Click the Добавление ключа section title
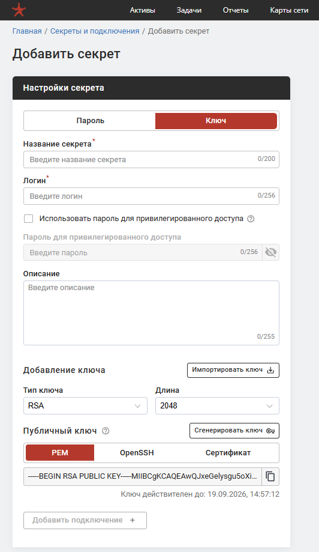 [x=64, y=371]
